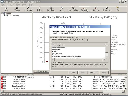Click the High risk icon on ADMIN_RESTRICTIONS row

[x=2, y=77]
